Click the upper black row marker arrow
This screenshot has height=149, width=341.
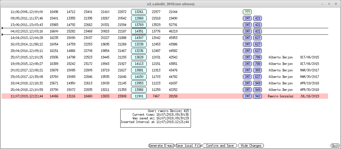(2, 28)
